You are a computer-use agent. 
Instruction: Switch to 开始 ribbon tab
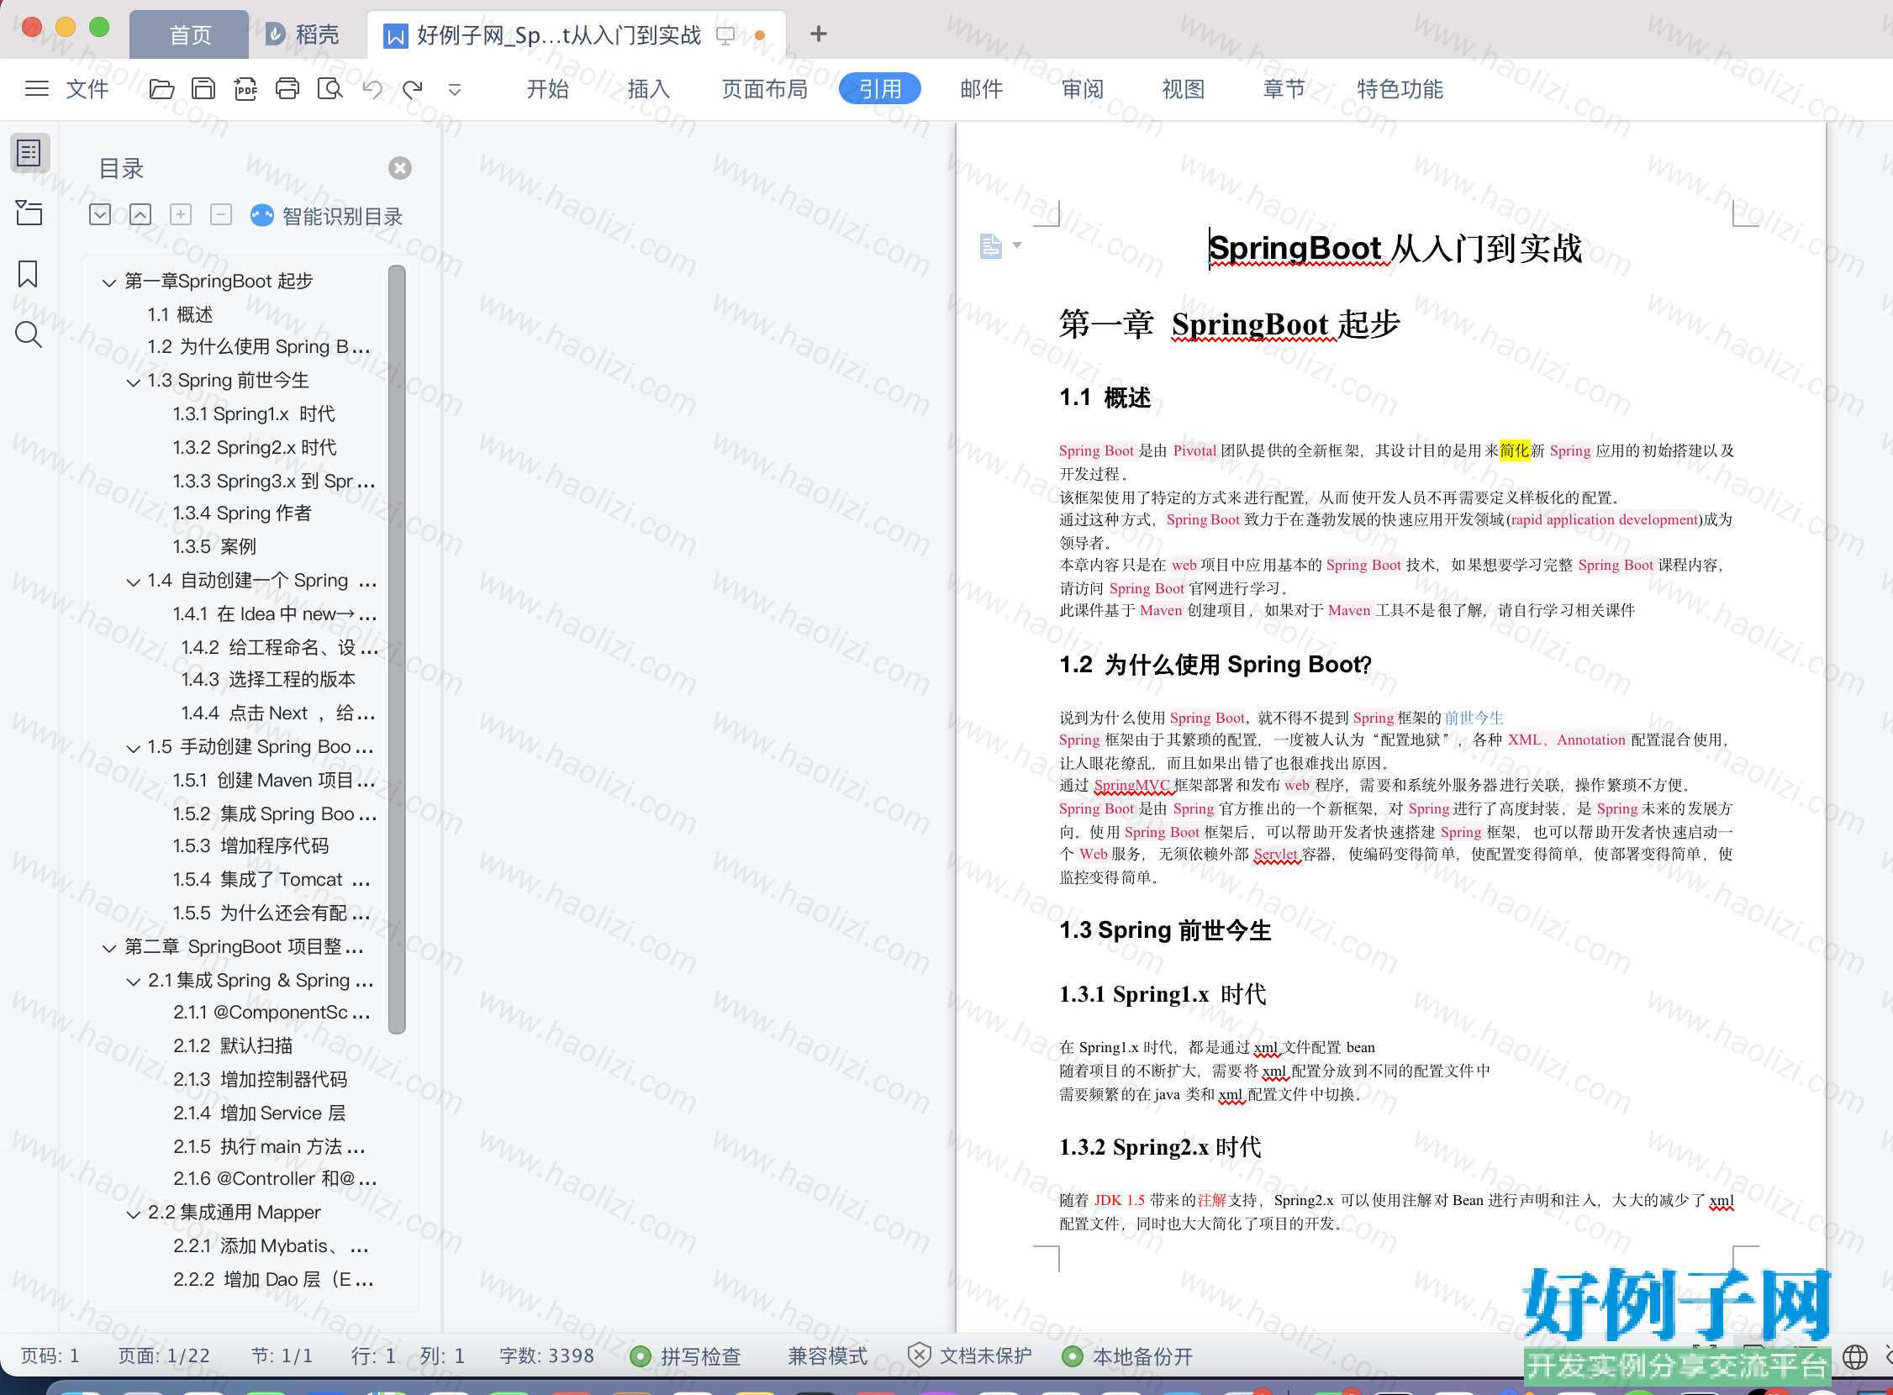pyautogui.click(x=547, y=89)
